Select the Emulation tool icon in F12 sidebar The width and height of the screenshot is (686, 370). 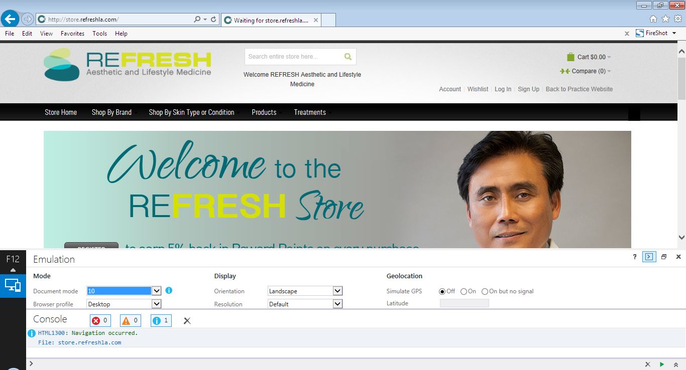[13, 285]
